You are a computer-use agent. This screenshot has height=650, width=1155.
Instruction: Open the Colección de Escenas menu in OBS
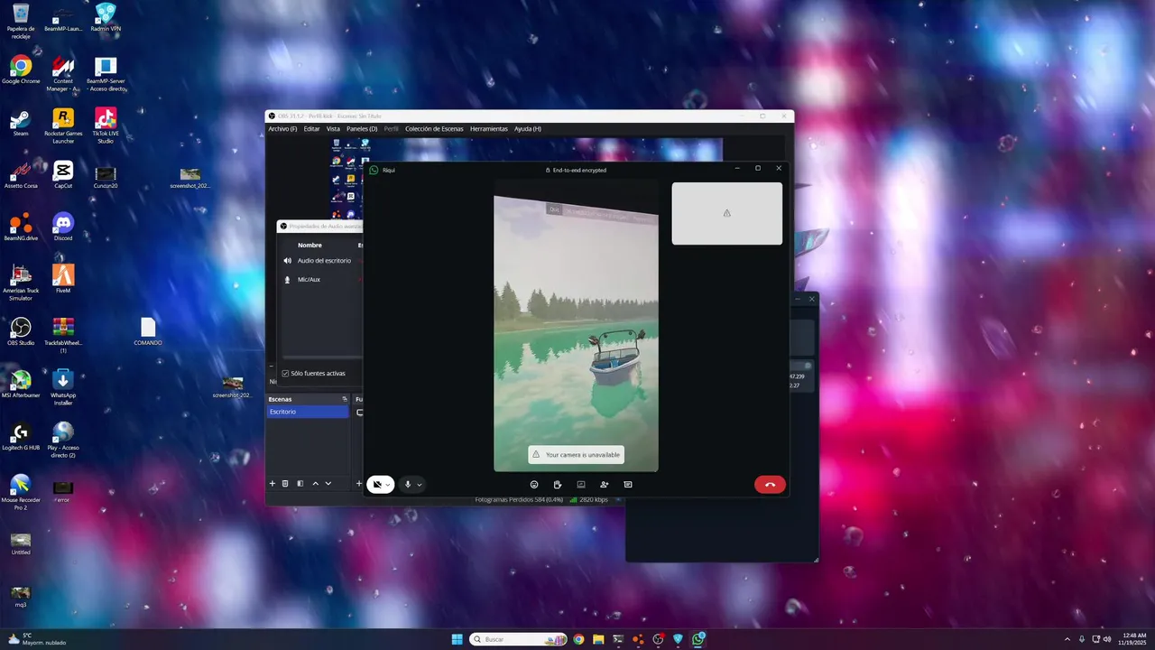[434, 129]
